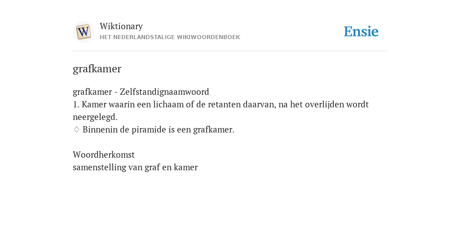Click the example sentence about the piramide

[159, 130]
